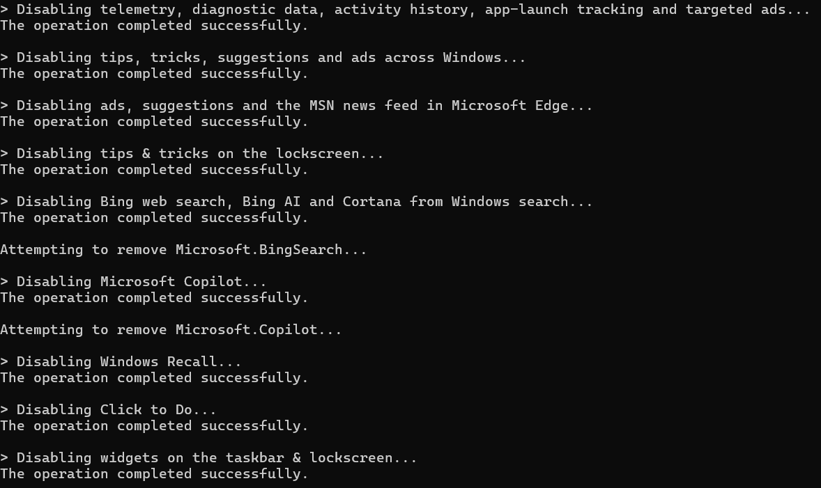Click the word "telemetry" in the first line
Image resolution: width=821 pixels, height=488 pixels.
pyautogui.click(x=137, y=10)
